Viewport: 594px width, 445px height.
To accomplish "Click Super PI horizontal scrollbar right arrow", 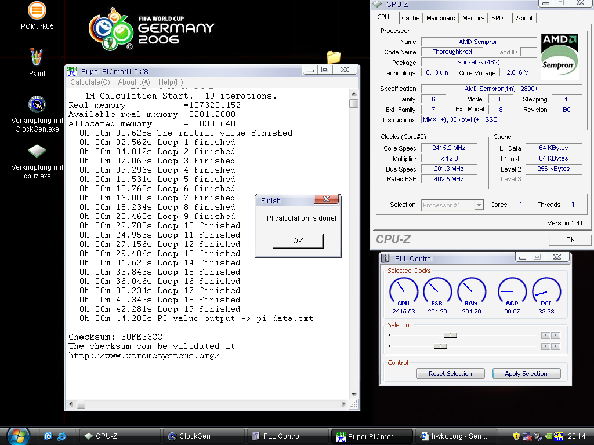I will (344, 404).
